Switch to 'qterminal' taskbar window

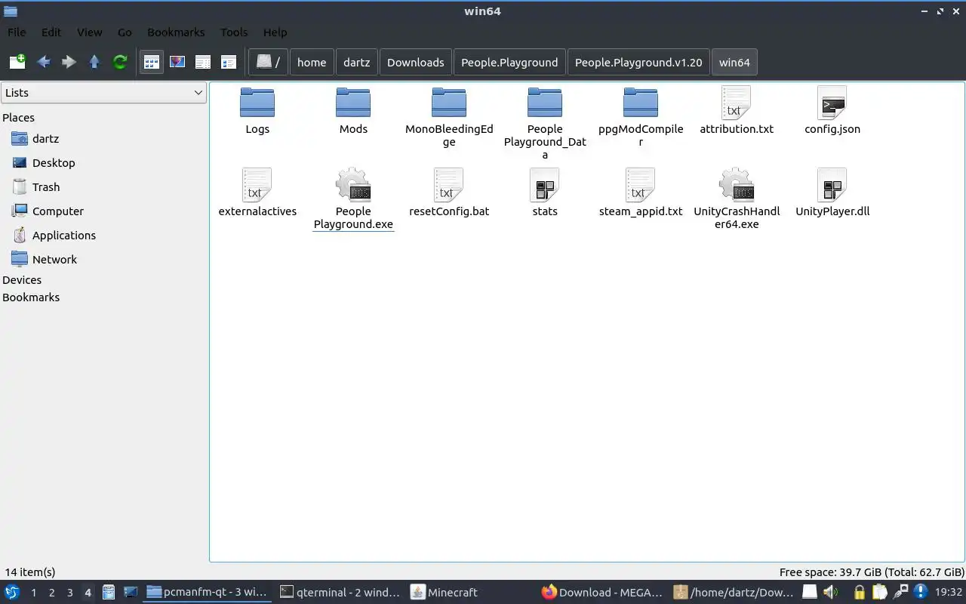[x=340, y=593]
